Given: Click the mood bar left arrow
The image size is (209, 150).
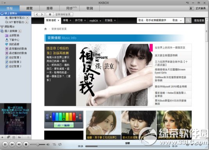Looking at the screenshot, I should 50,117.
